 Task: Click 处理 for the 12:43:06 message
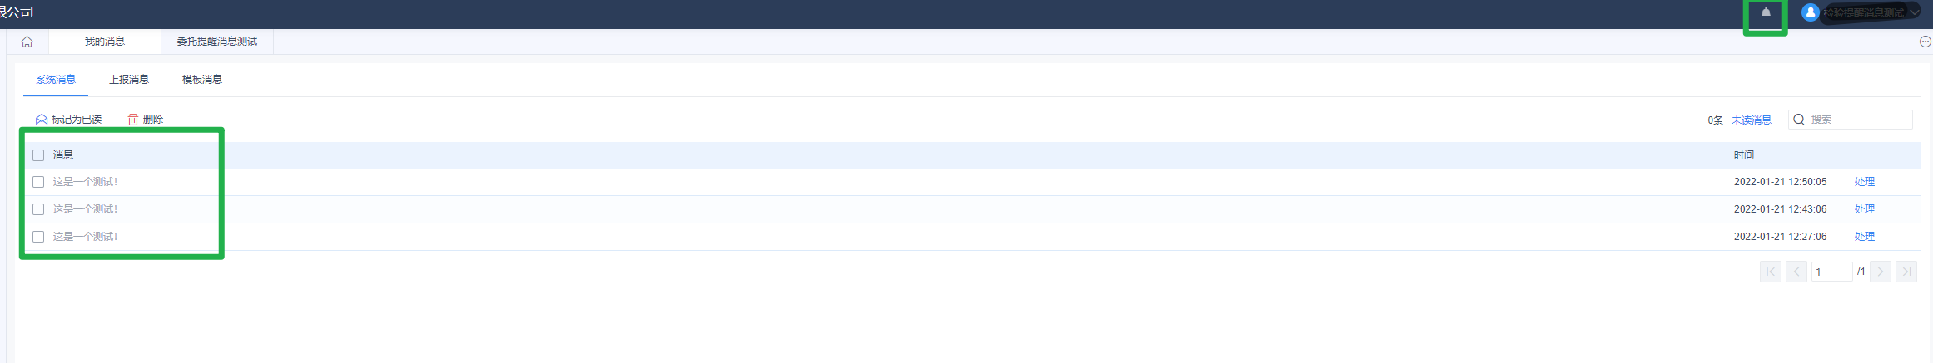point(1865,209)
